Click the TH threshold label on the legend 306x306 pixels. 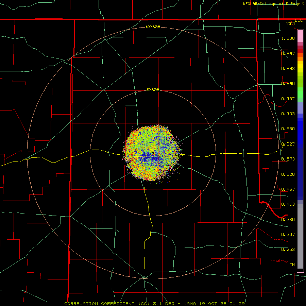tap(292, 265)
